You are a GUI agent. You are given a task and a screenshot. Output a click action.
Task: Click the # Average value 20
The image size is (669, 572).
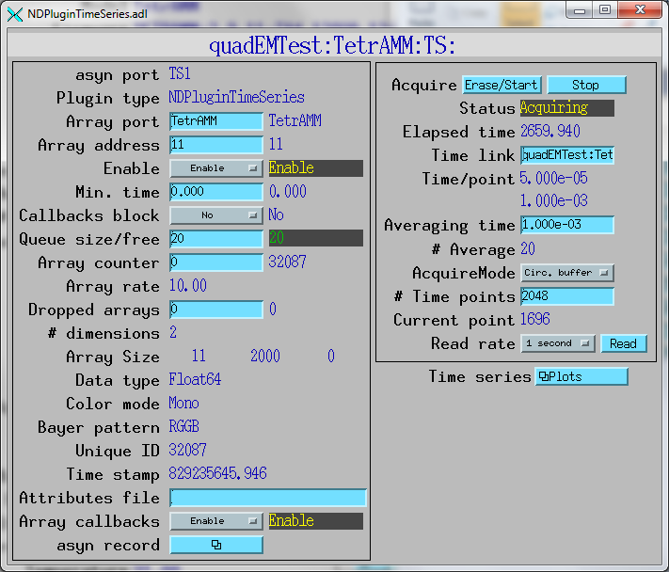[x=528, y=248]
